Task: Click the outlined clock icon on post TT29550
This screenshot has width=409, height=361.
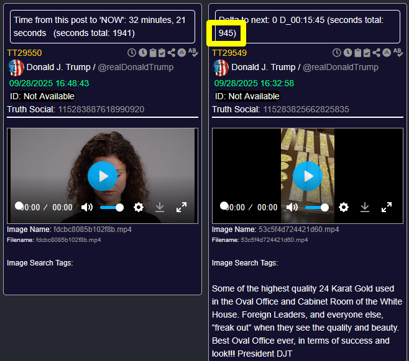Action: tap(132, 53)
